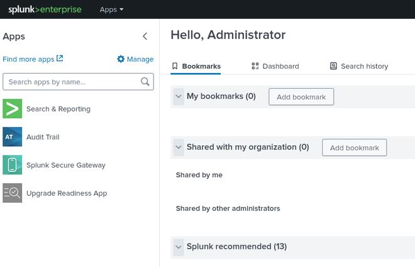This screenshot has width=415, height=267.
Task: Collapse the Apps sidebar panel
Action: [145, 37]
